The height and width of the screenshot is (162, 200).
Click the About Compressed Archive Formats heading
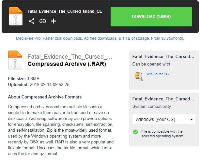[x=45, y=97]
